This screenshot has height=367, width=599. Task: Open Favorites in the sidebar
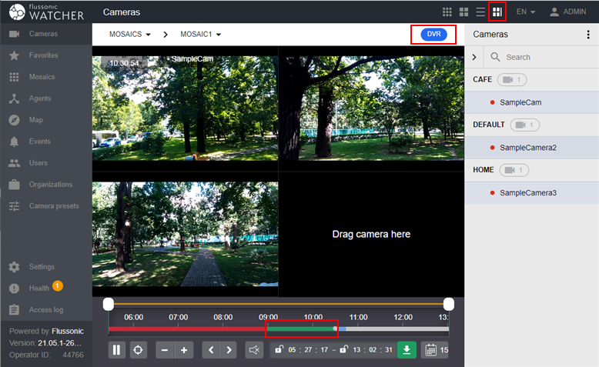(46, 55)
